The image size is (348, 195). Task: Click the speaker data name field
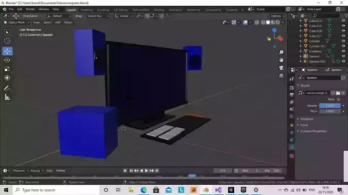click(x=323, y=77)
